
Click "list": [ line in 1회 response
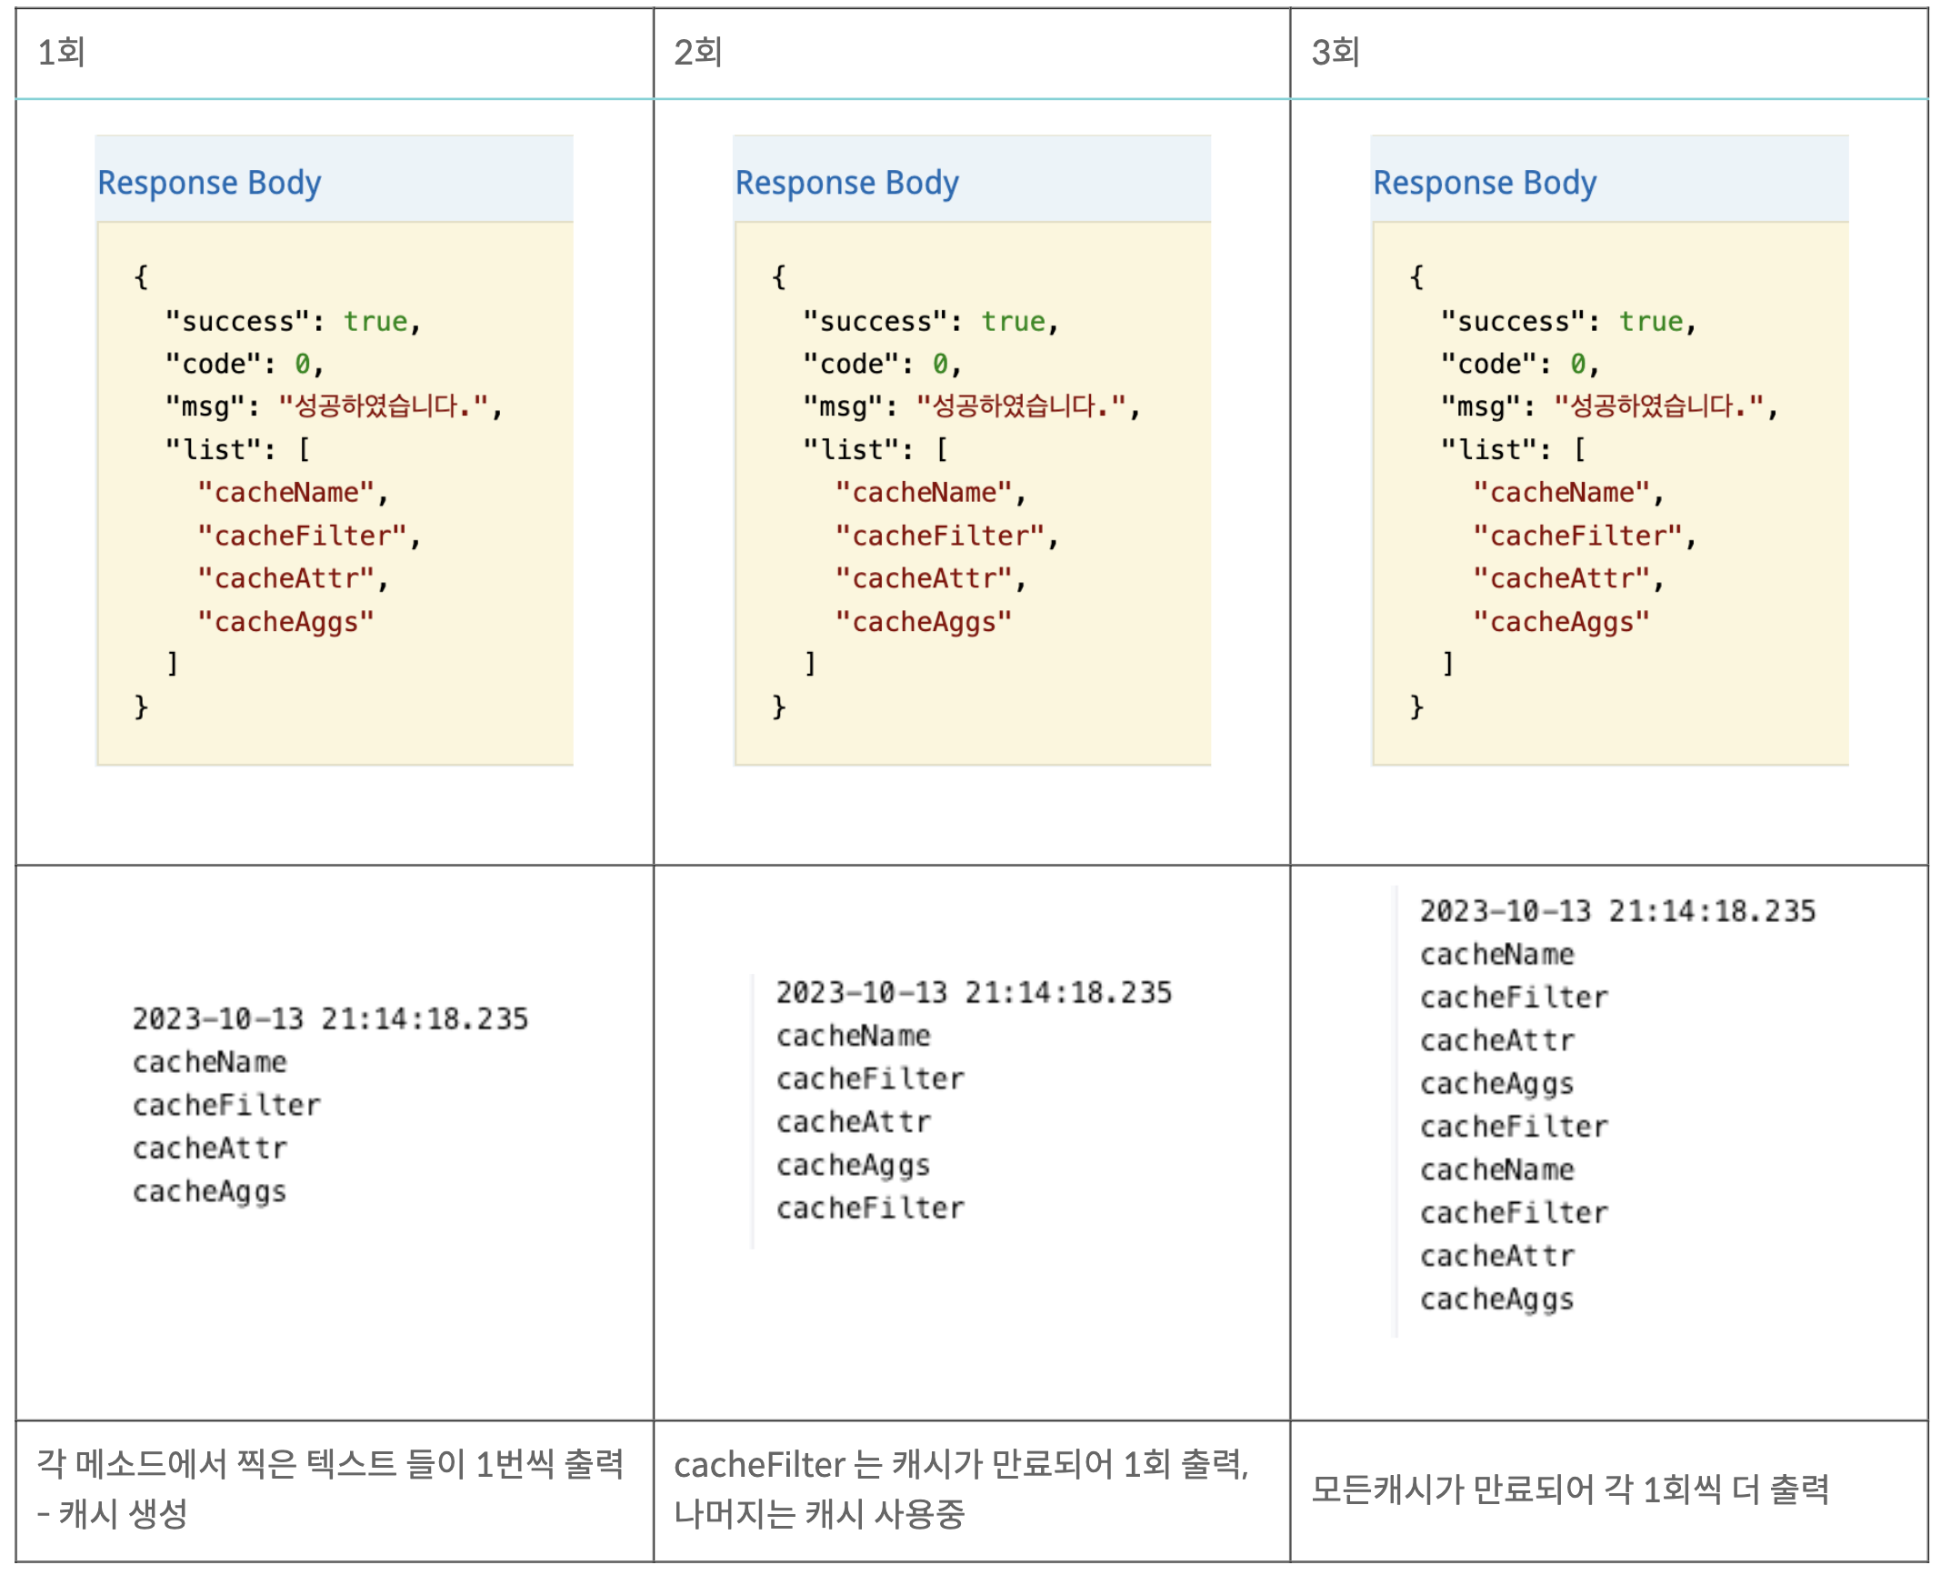(x=237, y=449)
